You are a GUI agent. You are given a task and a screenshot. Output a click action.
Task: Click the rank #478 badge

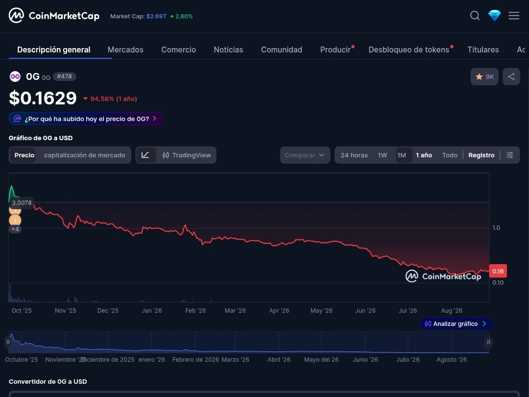pyautogui.click(x=65, y=76)
